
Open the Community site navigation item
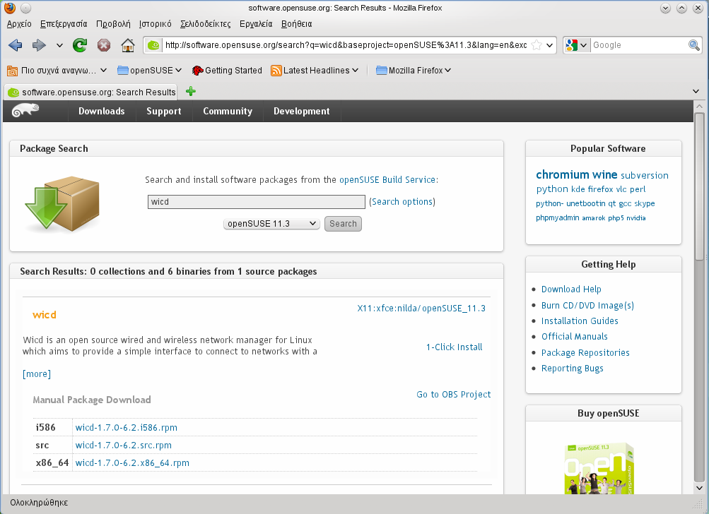(x=228, y=111)
